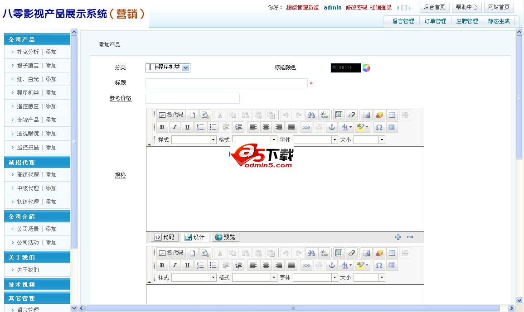The height and width of the screenshot is (312, 524).
Task: Click sidebar scrollbar down arrow
Action: click(74, 308)
